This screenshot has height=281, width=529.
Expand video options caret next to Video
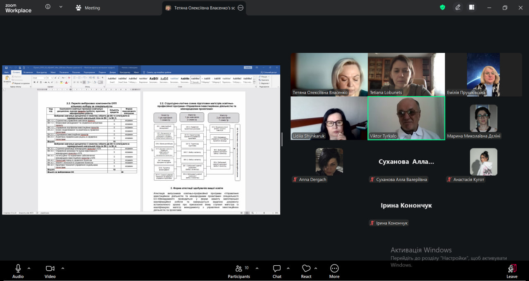[63, 268]
